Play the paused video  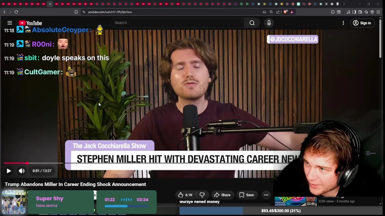9,171
